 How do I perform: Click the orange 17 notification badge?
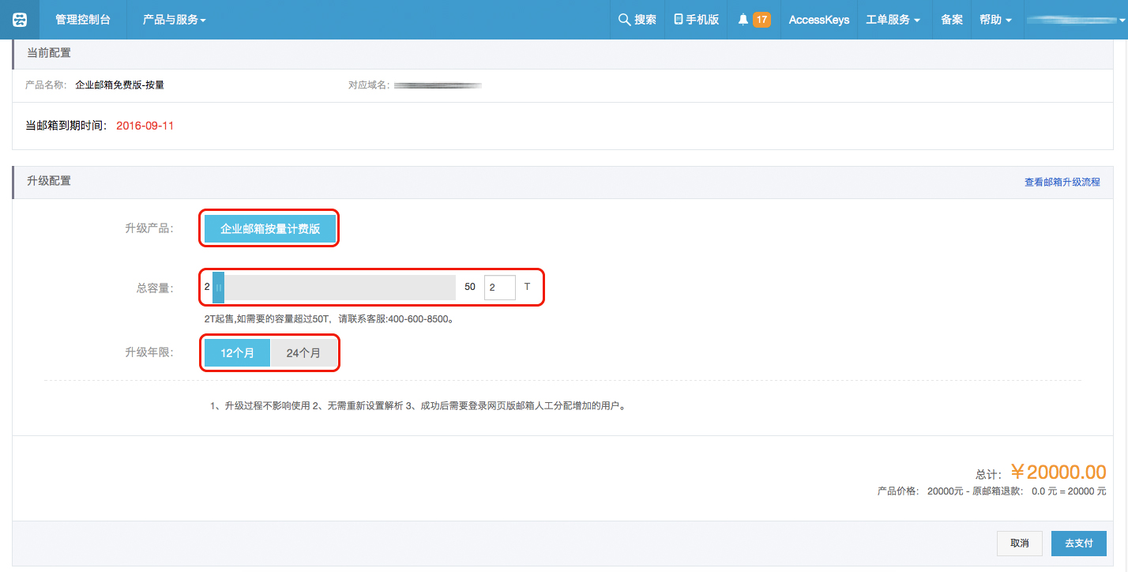pyautogui.click(x=761, y=20)
